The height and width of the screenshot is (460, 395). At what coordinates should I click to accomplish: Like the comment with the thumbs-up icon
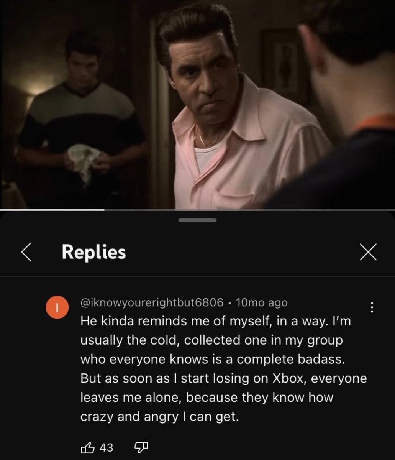(87, 447)
